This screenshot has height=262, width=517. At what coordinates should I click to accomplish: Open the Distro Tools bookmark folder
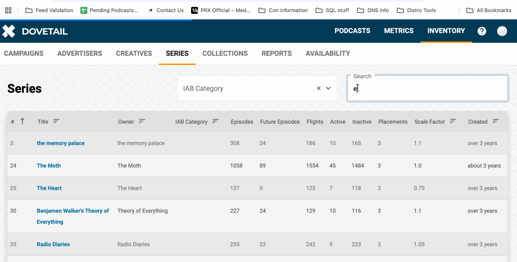[x=416, y=10]
